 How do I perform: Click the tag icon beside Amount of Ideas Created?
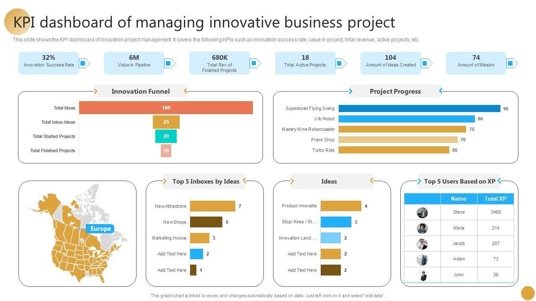click(x=425, y=64)
